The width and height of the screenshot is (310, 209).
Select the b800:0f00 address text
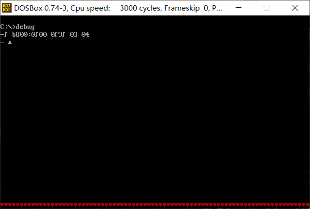(29, 34)
